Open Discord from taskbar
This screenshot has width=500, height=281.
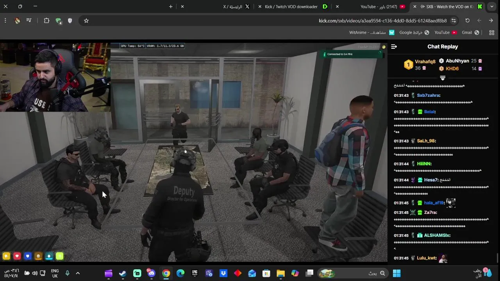(152, 273)
